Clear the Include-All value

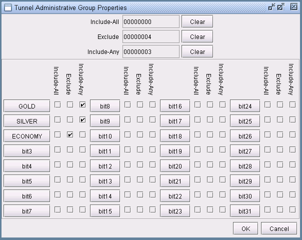click(197, 21)
